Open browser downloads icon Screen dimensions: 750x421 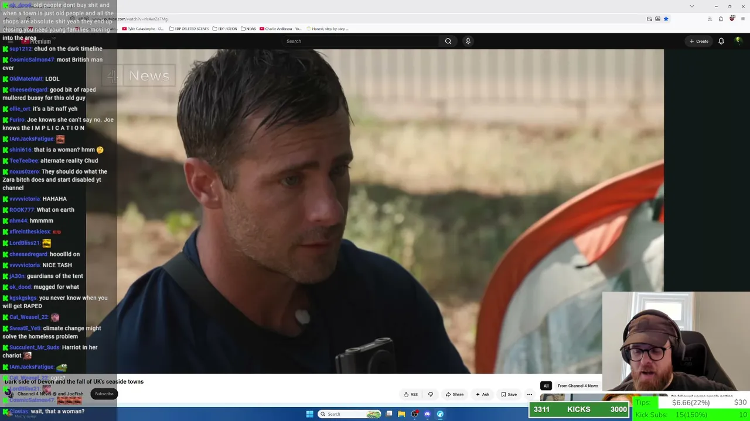click(x=710, y=19)
